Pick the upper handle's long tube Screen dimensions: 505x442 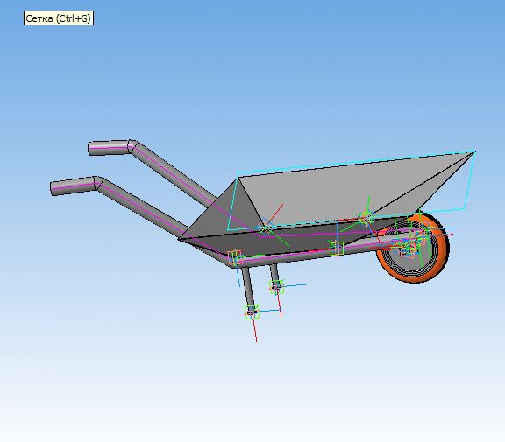(174, 172)
